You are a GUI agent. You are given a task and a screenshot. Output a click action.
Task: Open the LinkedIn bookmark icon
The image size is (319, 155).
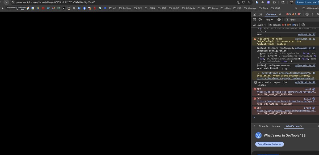79,8
